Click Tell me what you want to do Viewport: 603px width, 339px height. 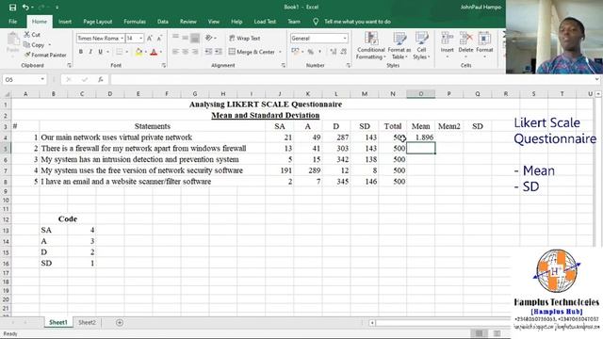point(357,22)
